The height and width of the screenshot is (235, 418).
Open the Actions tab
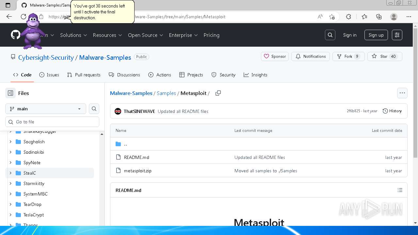coord(160,75)
